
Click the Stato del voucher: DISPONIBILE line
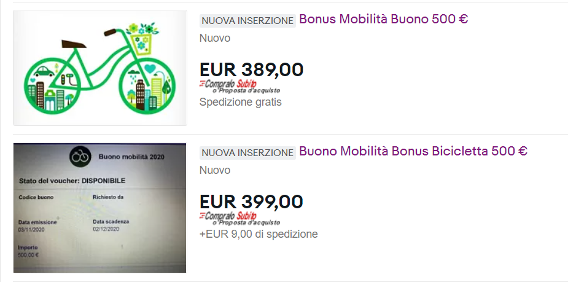click(x=72, y=182)
